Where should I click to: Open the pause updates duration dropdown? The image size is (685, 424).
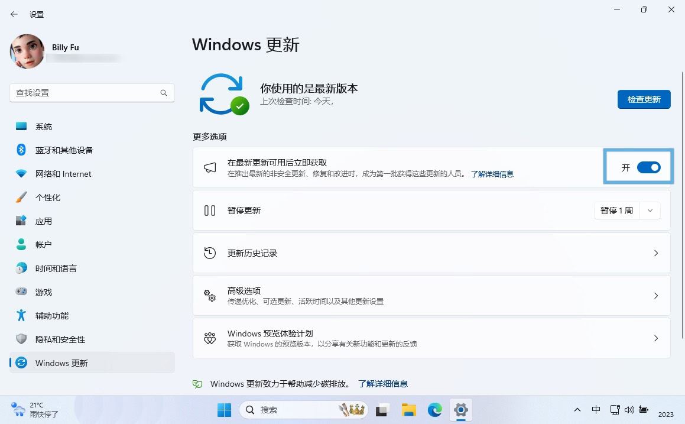pyautogui.click(x=650, y=211)
